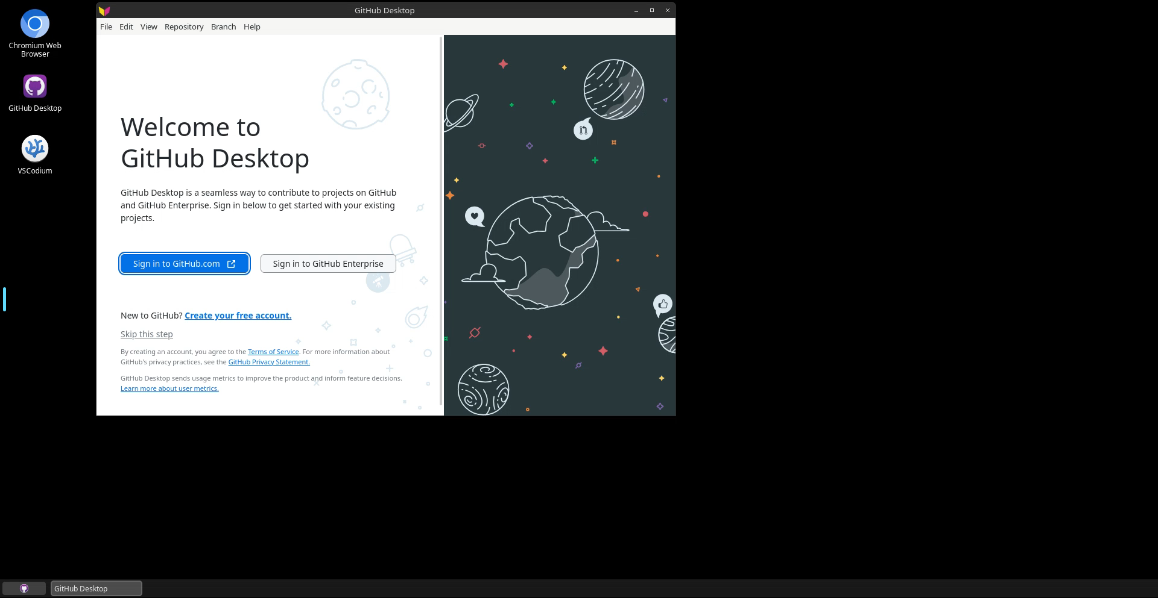Select GitHub Desktop window in the taskbar
This screenshot has width=1158, height=598.
(96, 588)
